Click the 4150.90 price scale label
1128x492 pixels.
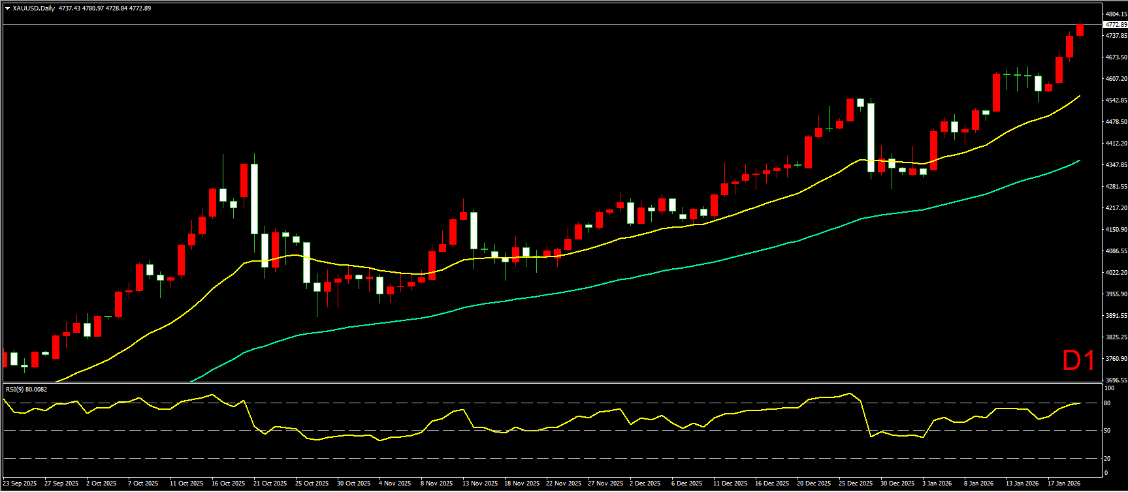tap(1116, 230)
